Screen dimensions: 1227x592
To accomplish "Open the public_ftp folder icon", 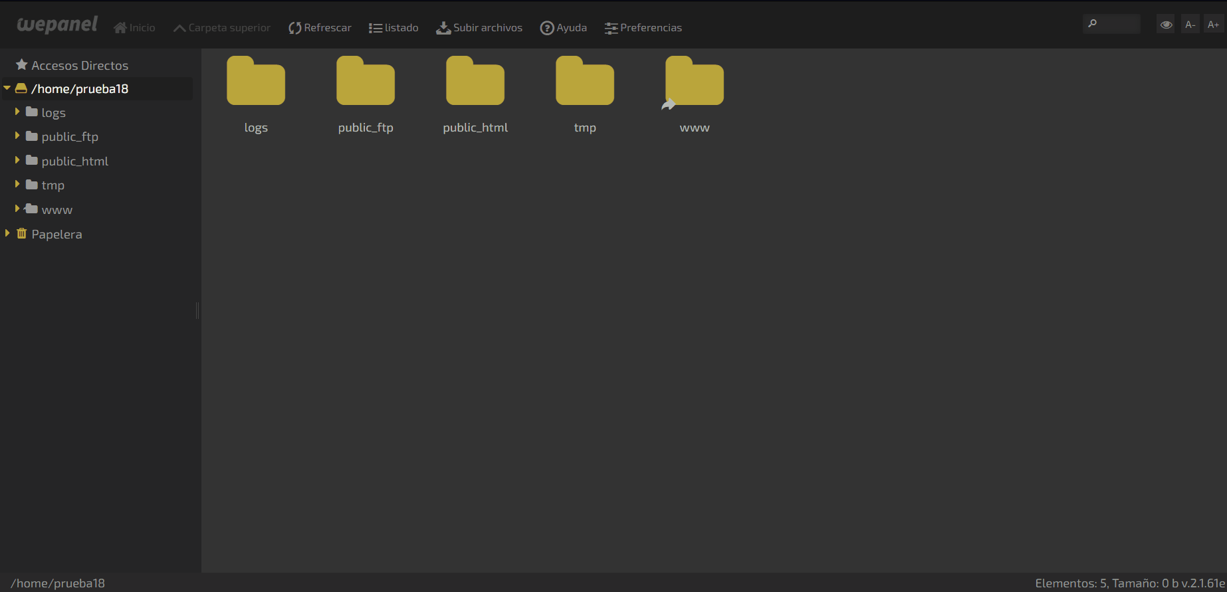I will 366,82.
